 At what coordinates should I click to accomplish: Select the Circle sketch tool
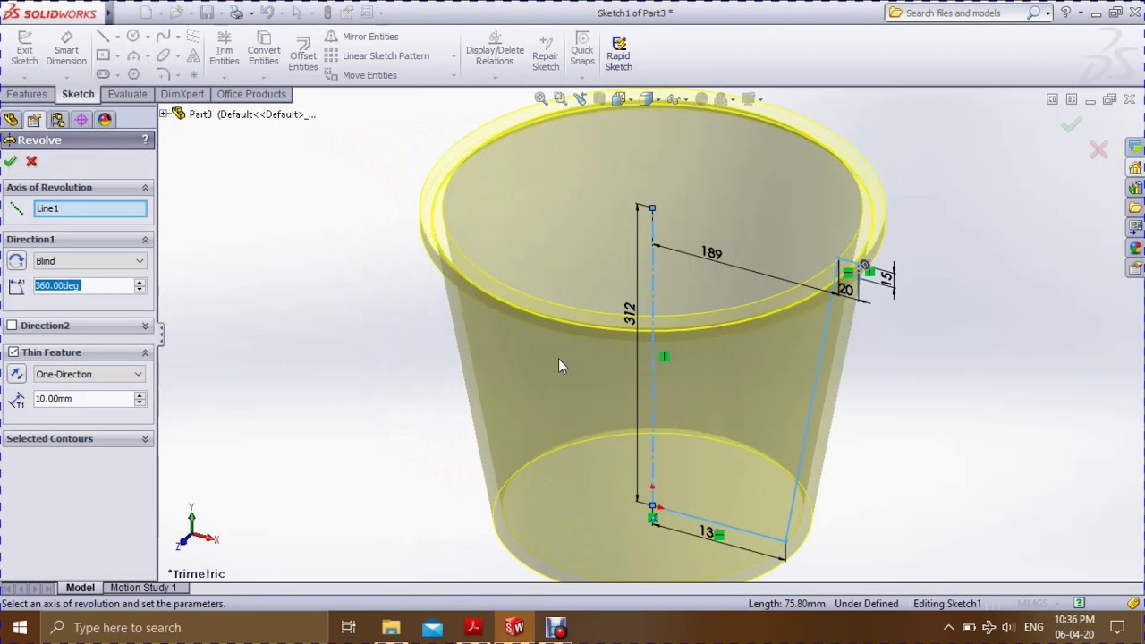click(133, 36)
